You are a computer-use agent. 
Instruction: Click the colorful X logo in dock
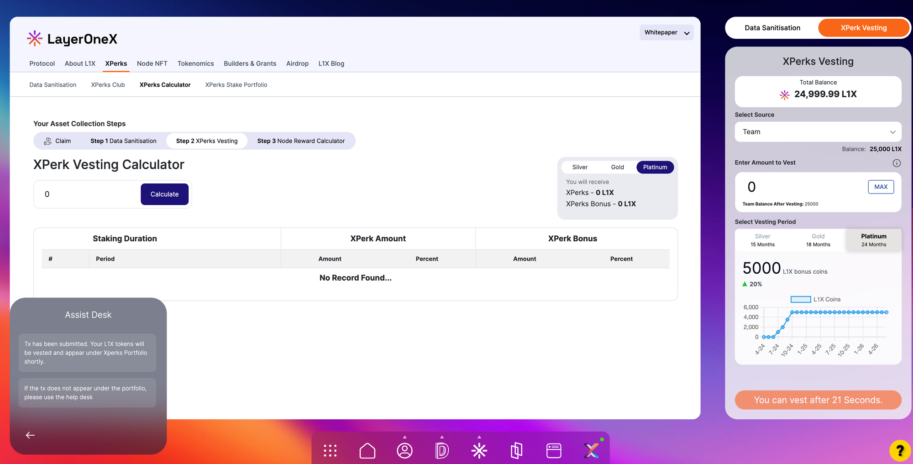coord(591,451)
